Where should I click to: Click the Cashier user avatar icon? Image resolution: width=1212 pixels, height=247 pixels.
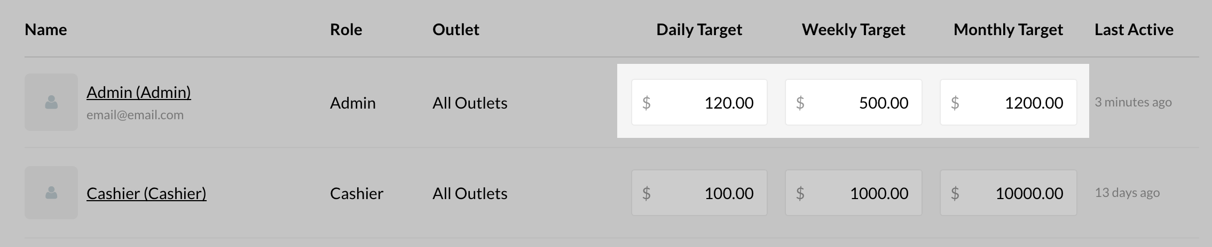51,193
